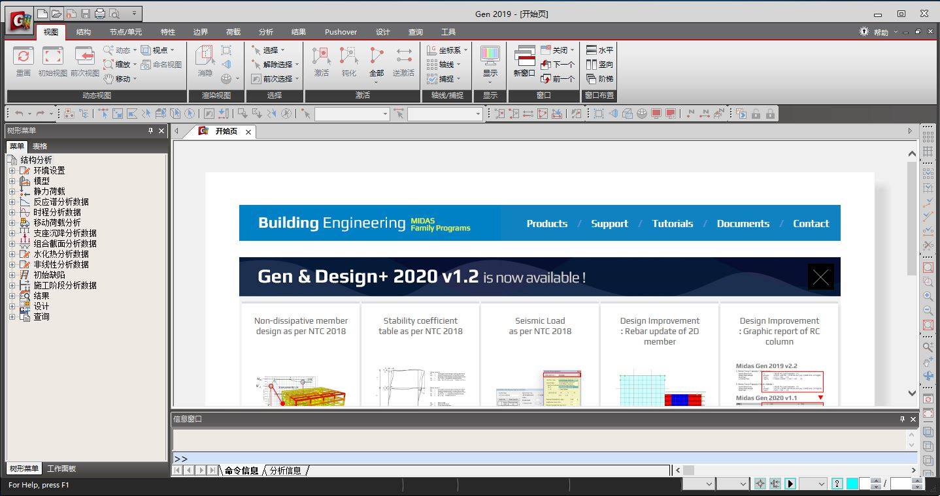940x496 pixels.
Task: Switch to the 表格 tab in tree panel
Action: coord(40,146)
